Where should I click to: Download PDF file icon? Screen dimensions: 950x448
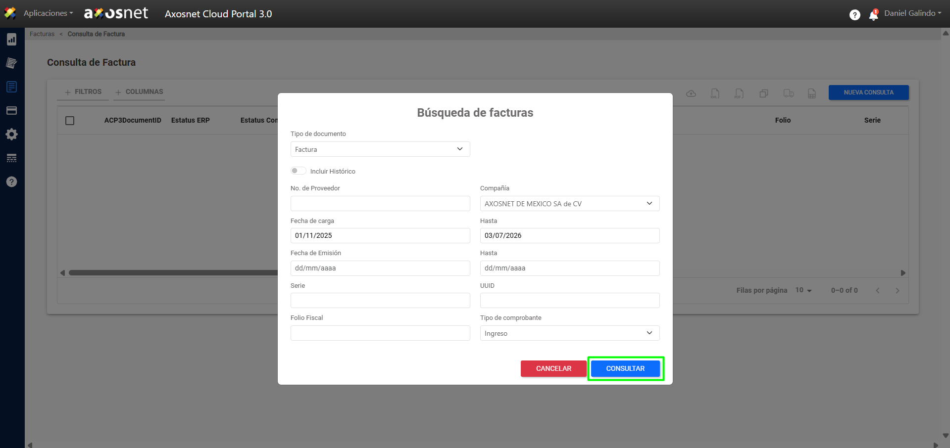[739, 93]
